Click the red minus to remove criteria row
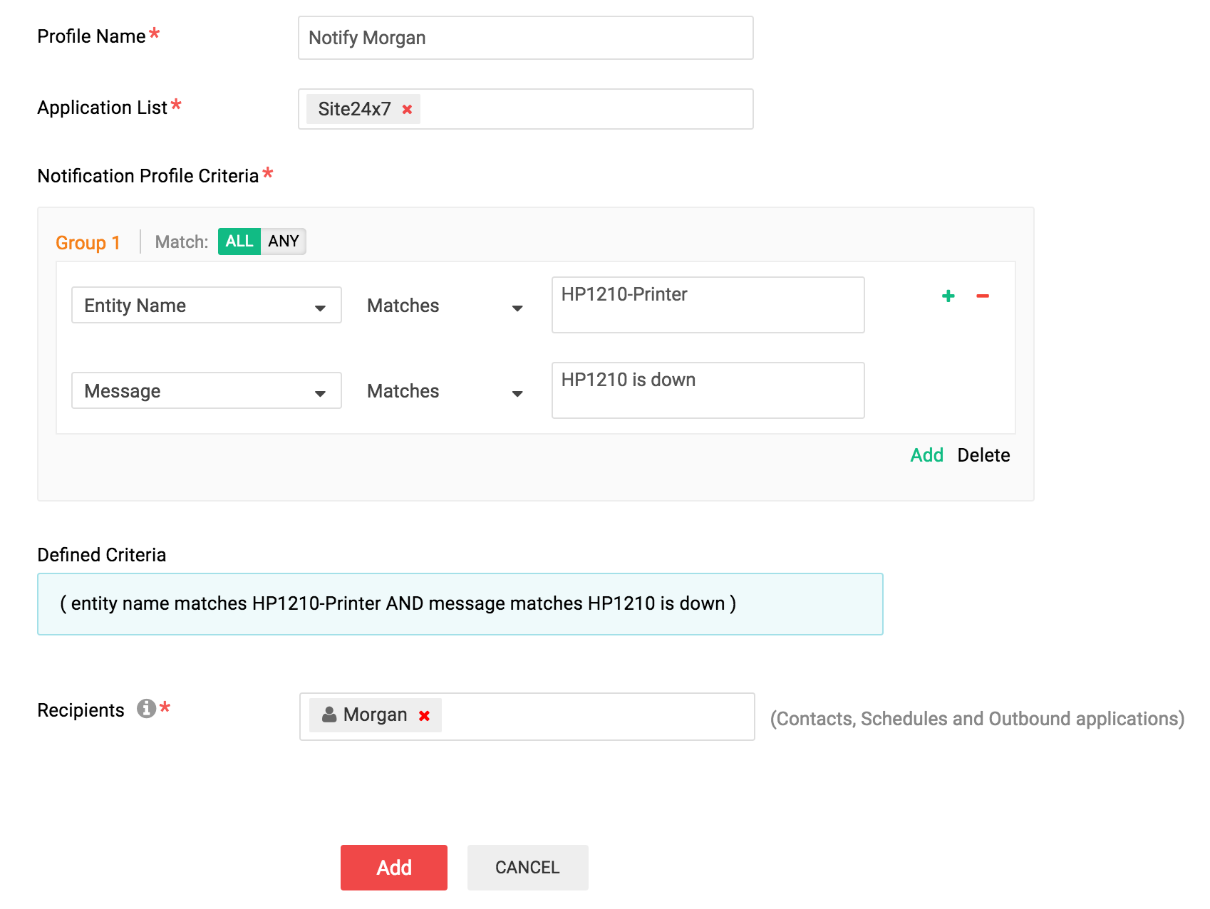 tap(983, 296)
